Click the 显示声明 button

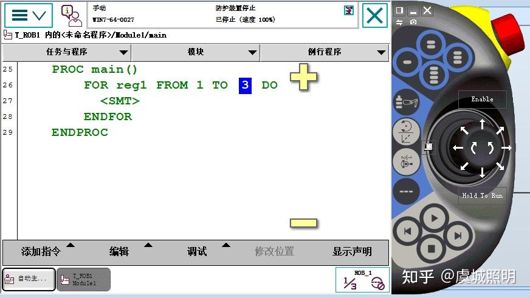point(352,251)
